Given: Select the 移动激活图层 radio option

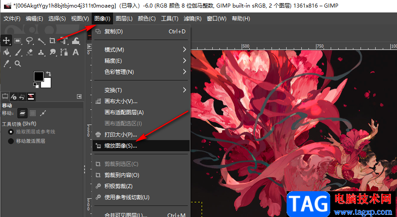Looking at the screenshot, I should tap(27, 141).
